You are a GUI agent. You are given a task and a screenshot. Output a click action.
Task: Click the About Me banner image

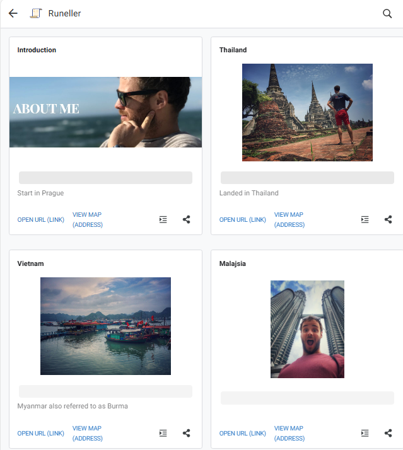coord(106,112)
